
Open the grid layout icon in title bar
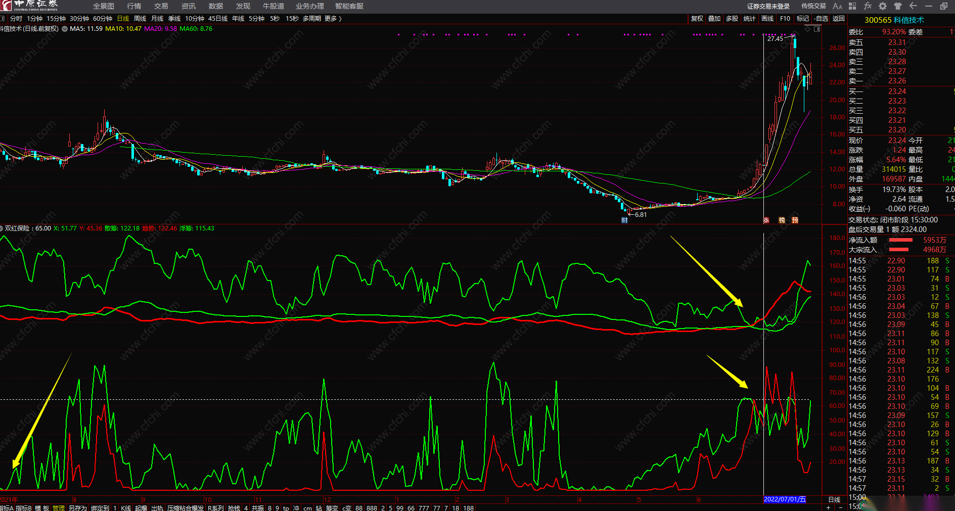point(852,6)
